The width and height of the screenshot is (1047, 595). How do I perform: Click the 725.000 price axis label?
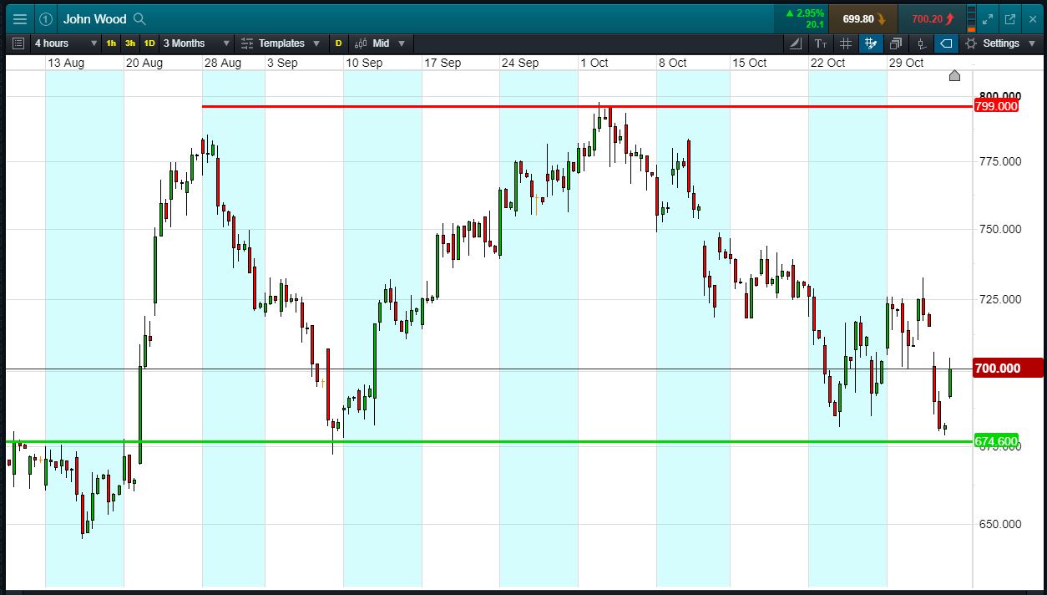point(999,299)
